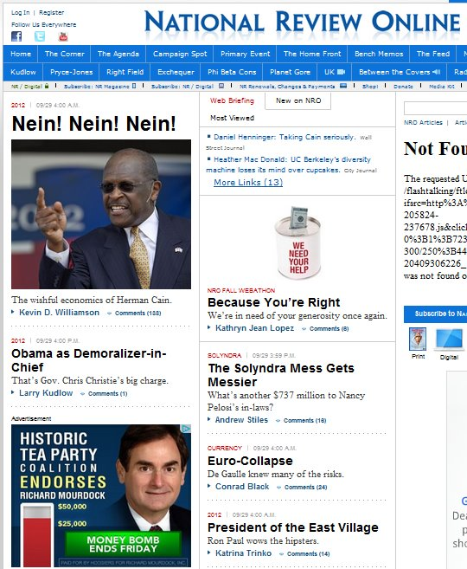Click the comment bubble beside Comments (188)
Screen dimensions: 467x569
[110, 314]
